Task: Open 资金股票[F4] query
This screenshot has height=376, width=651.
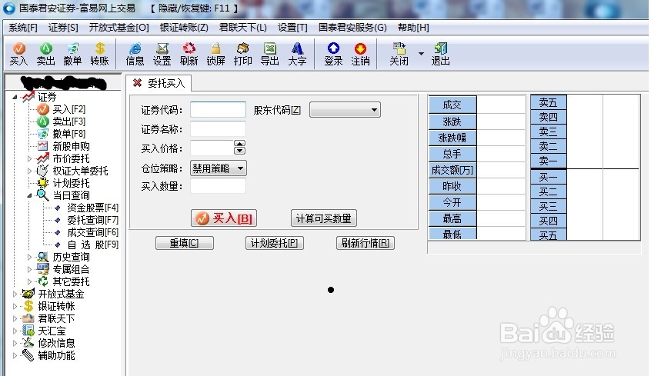Action: pyautogui.click(x=92, y=208)
